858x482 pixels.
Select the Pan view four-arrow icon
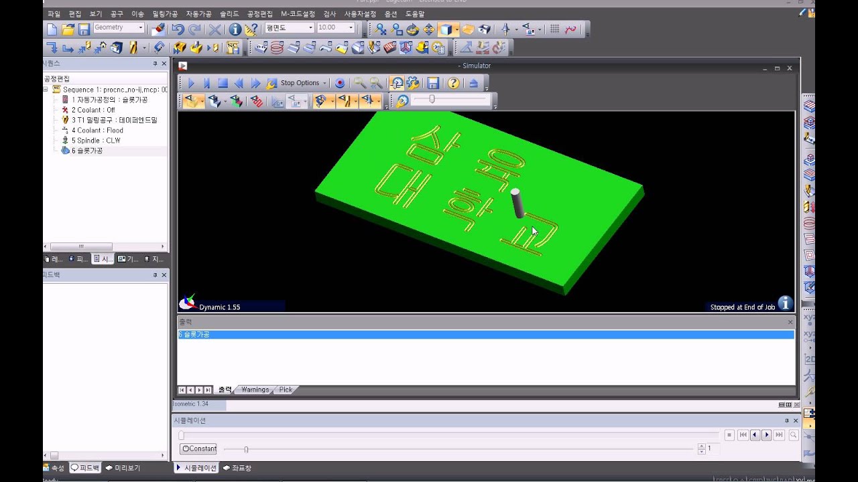[x=428, y=29]
